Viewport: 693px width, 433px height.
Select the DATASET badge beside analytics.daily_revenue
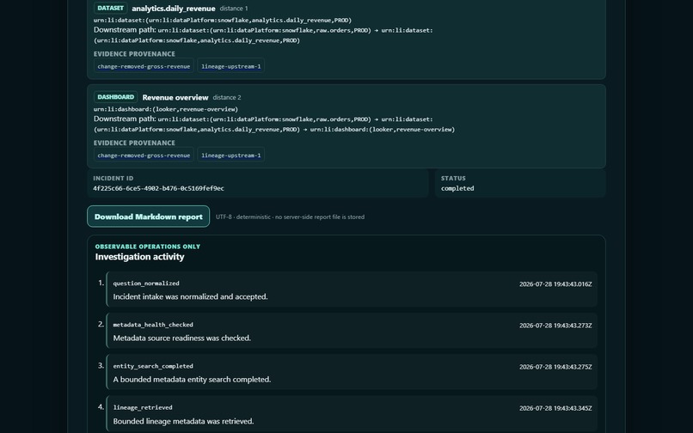[111, 8]
